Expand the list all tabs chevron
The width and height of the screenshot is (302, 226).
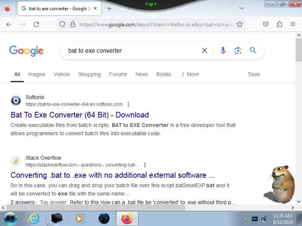coord(242,8)
